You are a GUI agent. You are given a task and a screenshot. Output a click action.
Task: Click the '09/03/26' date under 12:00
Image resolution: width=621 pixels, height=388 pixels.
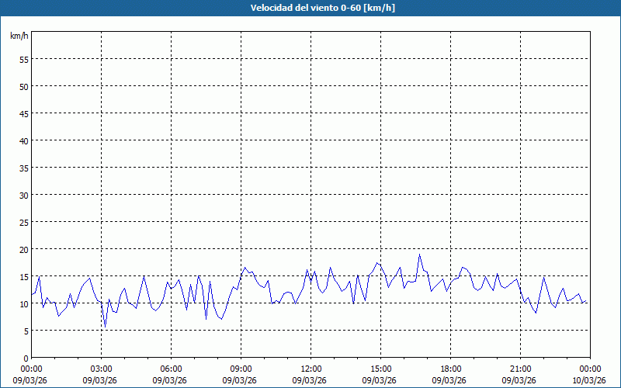[309, 380]
